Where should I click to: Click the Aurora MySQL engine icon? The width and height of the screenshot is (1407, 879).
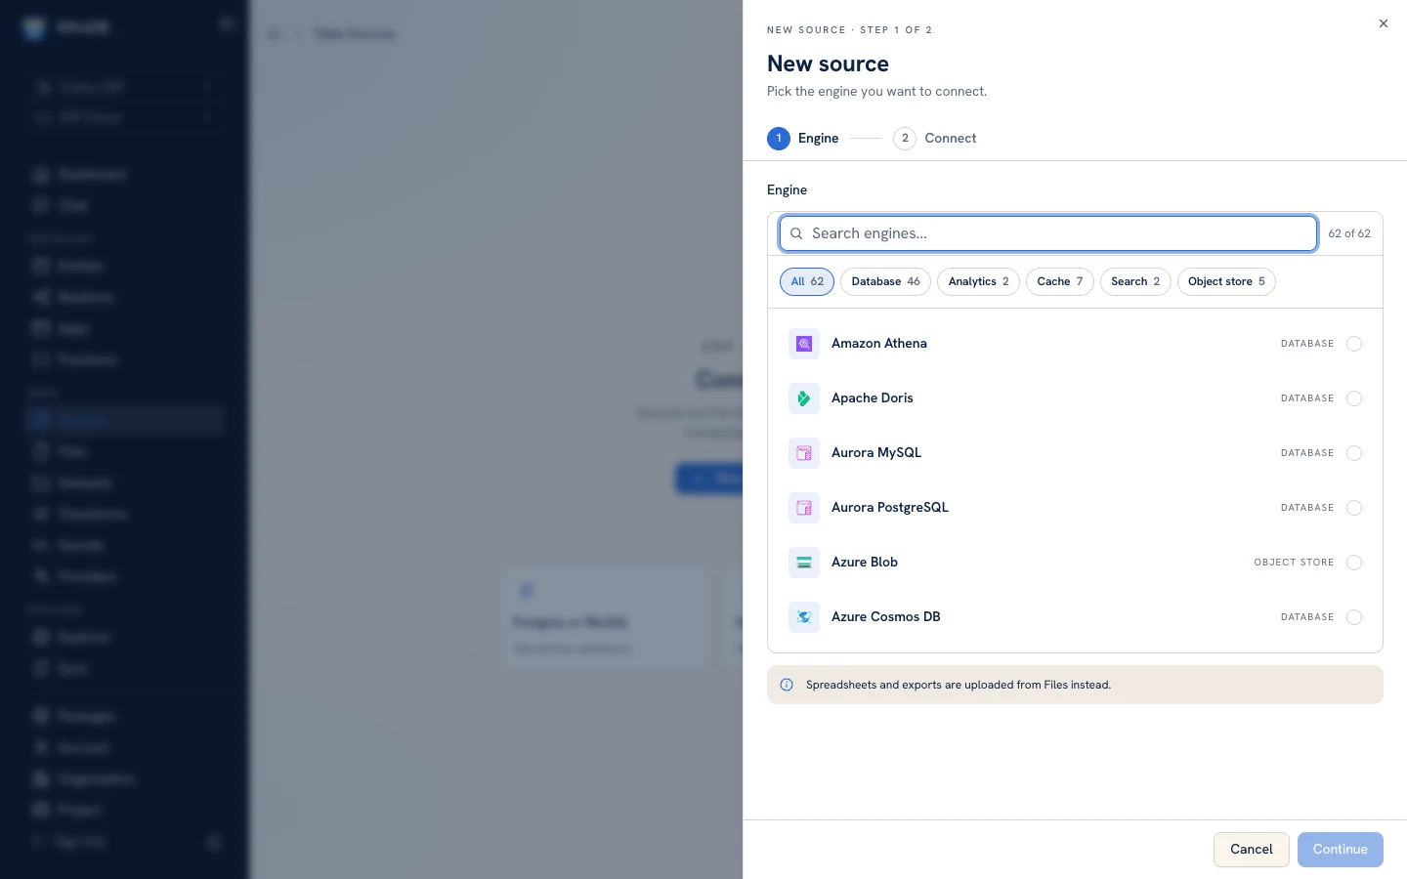coord(804,453)
